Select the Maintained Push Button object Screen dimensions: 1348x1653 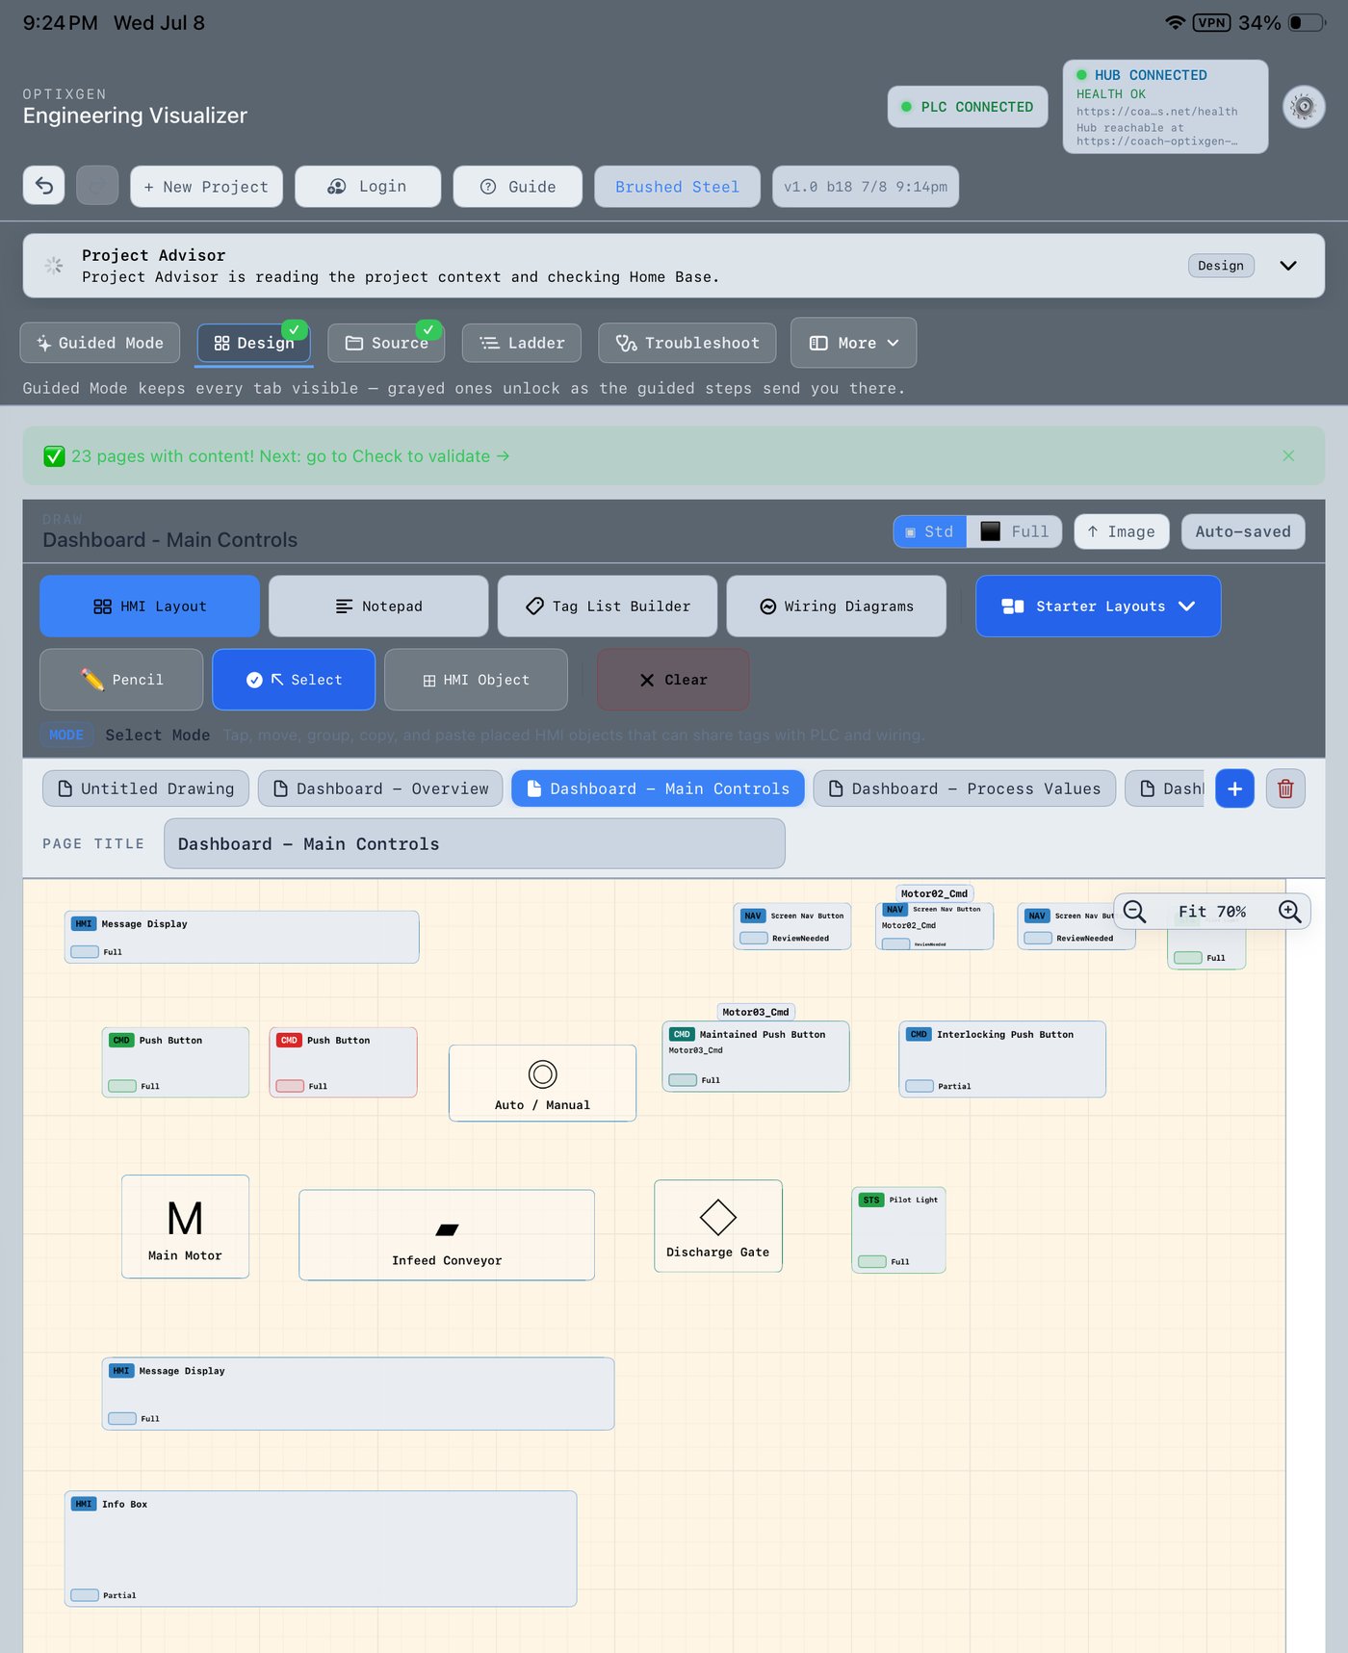tap(756, 1056)
